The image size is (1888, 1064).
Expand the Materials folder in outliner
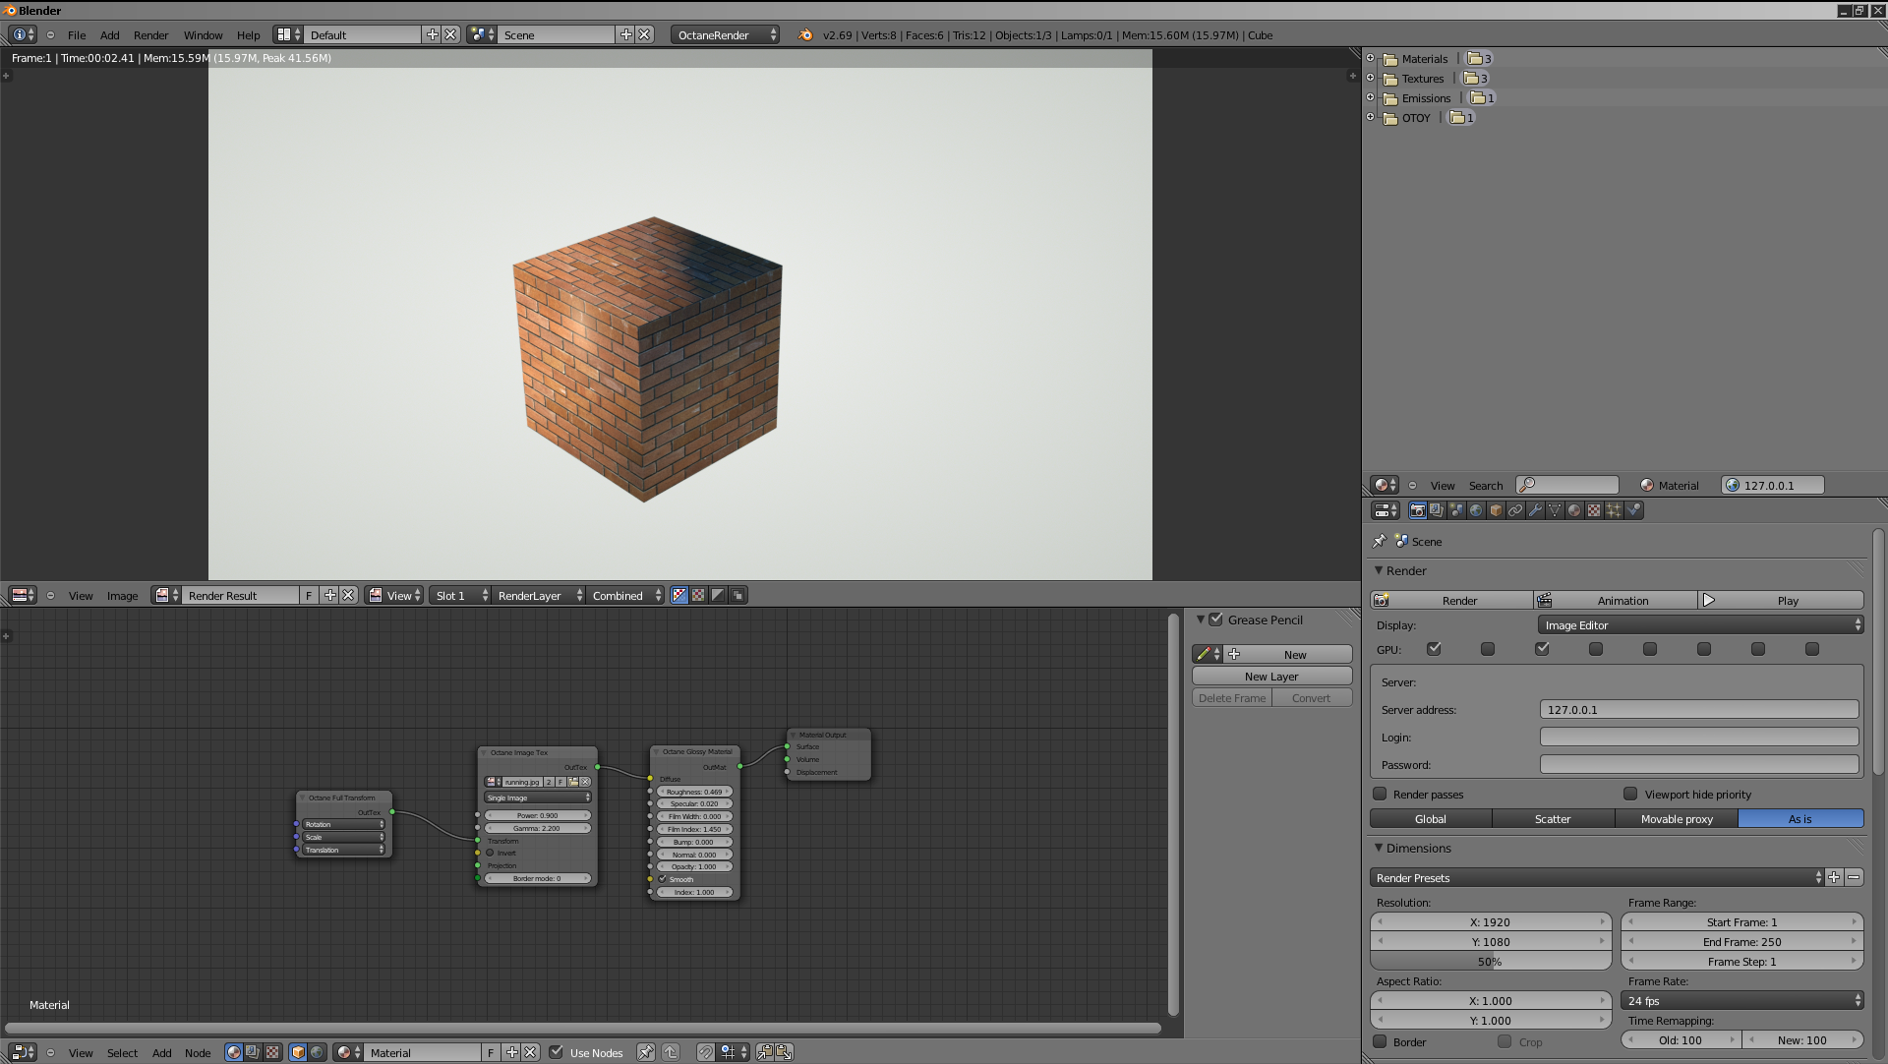click(1370, 58)
